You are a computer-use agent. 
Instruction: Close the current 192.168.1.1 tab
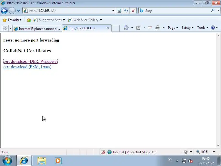[x=108, y=28]
